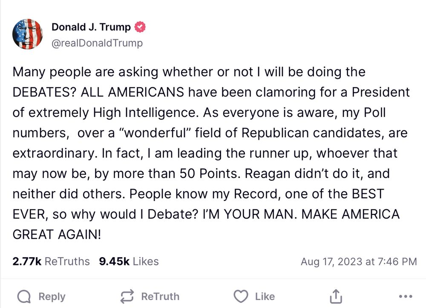Click the heart icon to like the post
The image size is (426, 308).
pyautogui.click(x=241, y=296)
